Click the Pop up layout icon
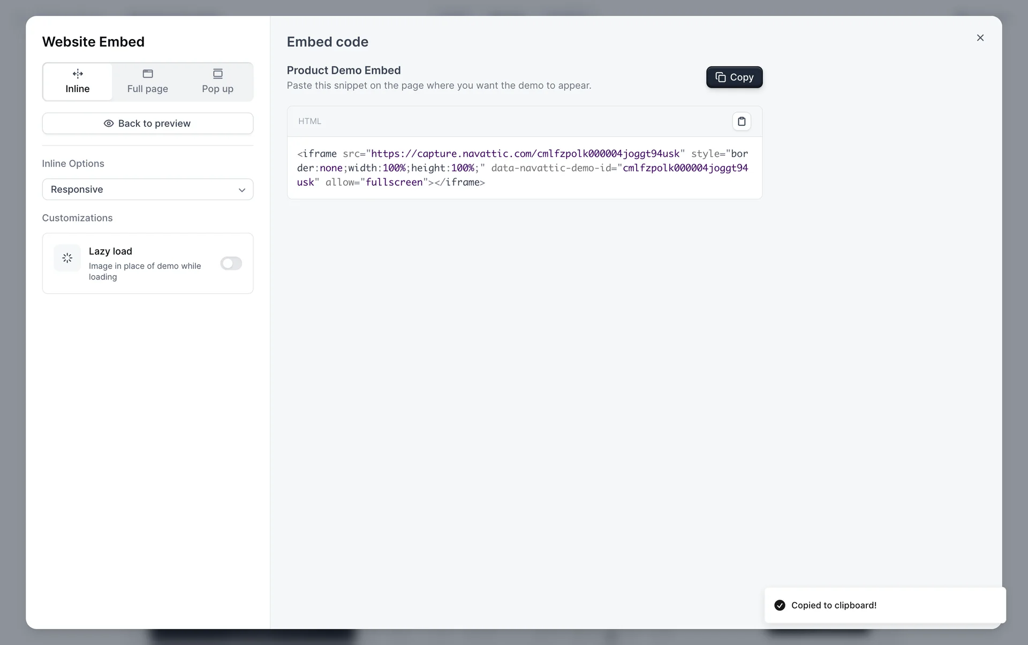The height and width of the screenshot is (645, 1028). tap(217, 74)
